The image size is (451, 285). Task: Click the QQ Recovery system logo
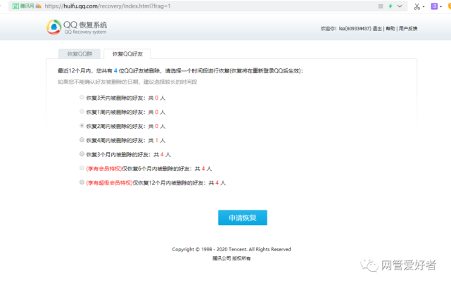pos(77,27)
